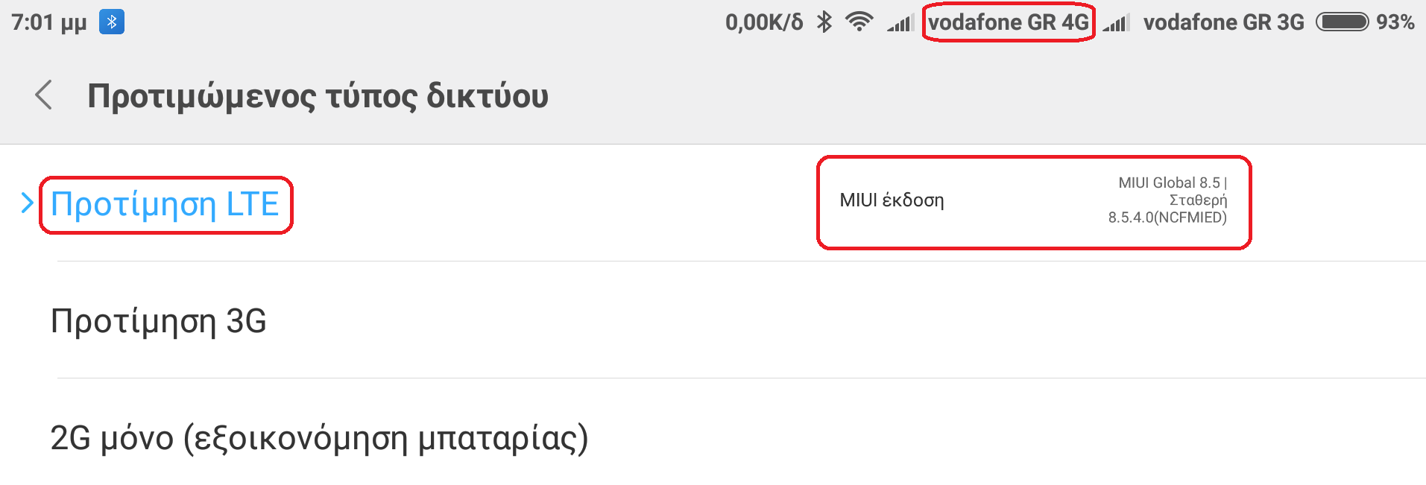Click the Bluetooth status symbol beside Wi-Fi
The image size is (1426, 485).
coord(824,22)
